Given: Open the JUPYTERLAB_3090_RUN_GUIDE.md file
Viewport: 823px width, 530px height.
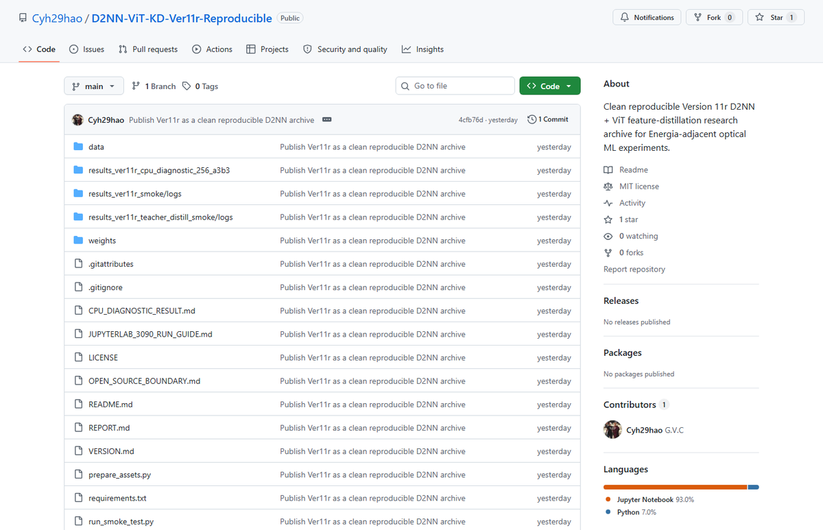Looking at the screenshot, I should click(150, 335).
